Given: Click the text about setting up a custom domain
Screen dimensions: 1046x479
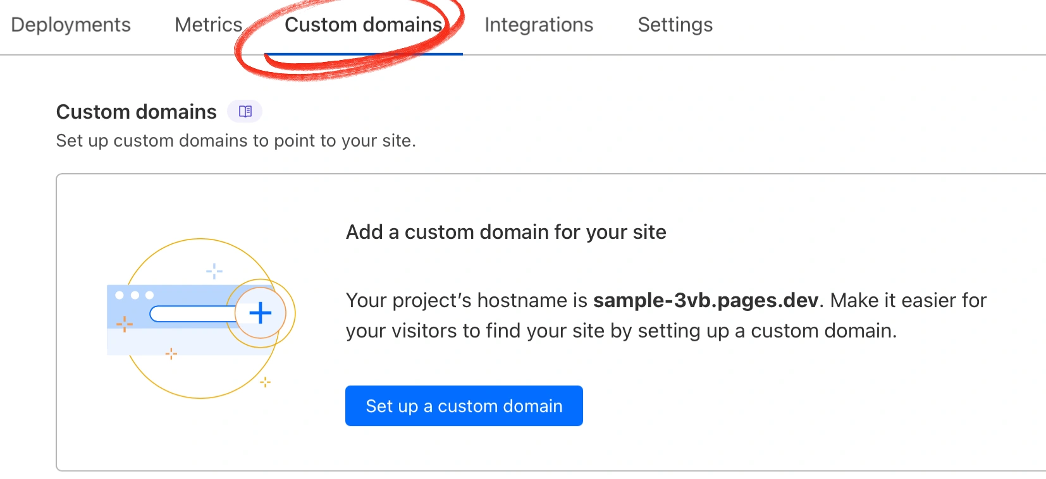Looking at the screenshot, I should pyautogui.click(x=620, y=330).
